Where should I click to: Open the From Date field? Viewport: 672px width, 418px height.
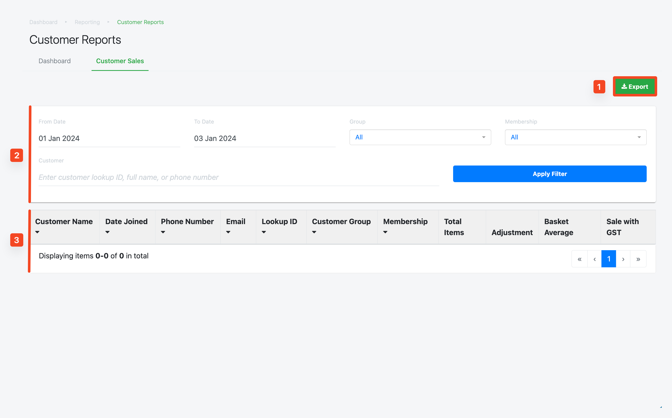pos(109,138)
